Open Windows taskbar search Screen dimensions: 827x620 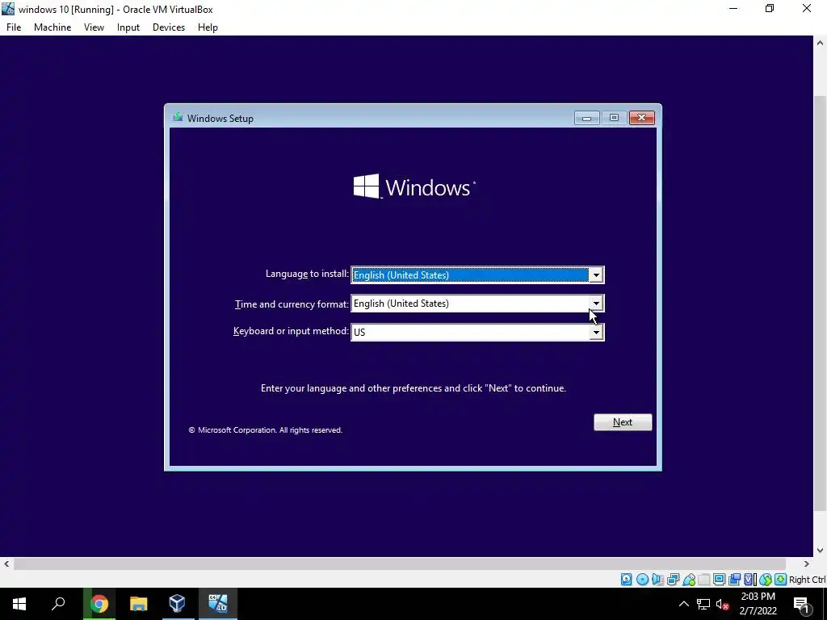[58, 604]
